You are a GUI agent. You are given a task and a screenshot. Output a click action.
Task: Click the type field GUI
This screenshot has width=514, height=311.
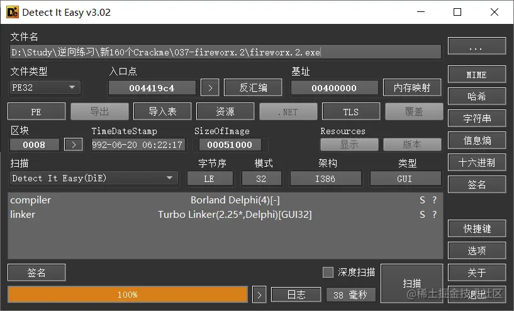(x=405, y=178)
